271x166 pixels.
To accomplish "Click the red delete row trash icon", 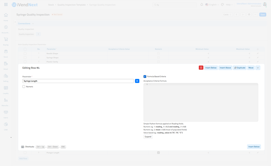I will tap(201, 68).
